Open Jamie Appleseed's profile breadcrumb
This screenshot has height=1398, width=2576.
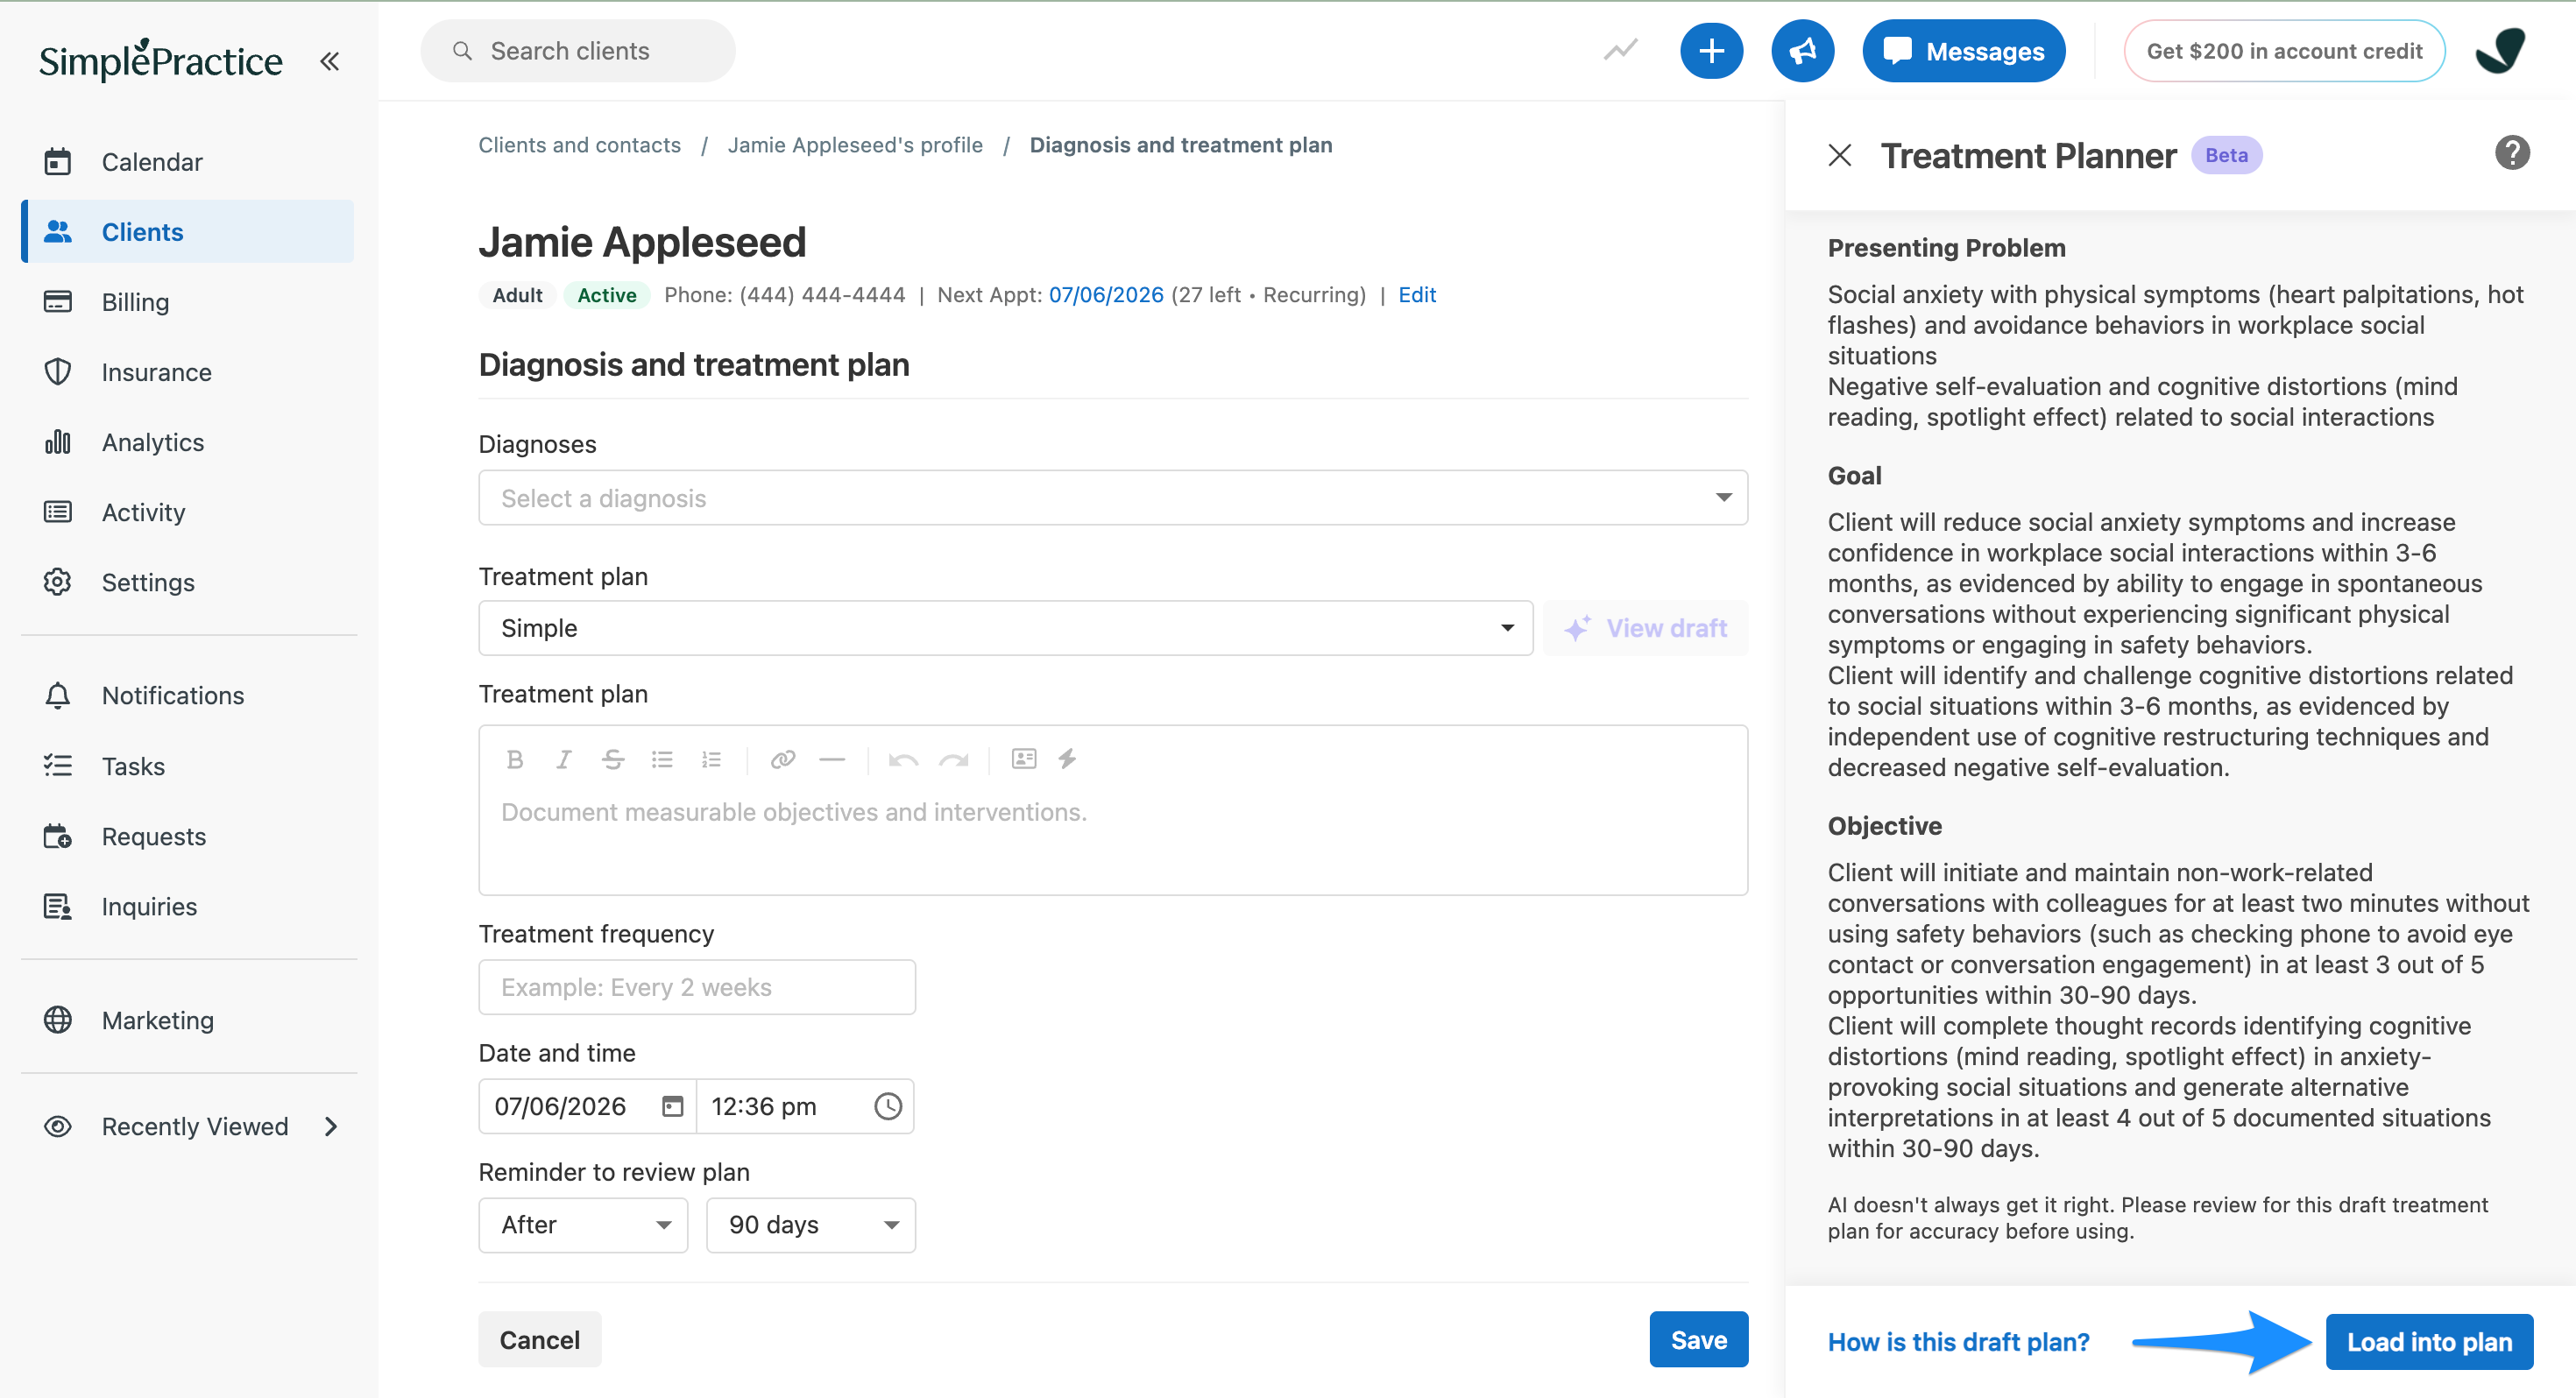pos(855,145)
